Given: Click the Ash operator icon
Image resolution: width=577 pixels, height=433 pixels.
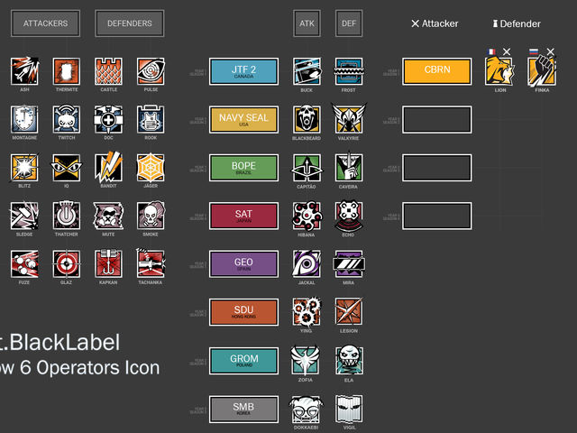Looking at the screenshot, I should tap(24, 71).
